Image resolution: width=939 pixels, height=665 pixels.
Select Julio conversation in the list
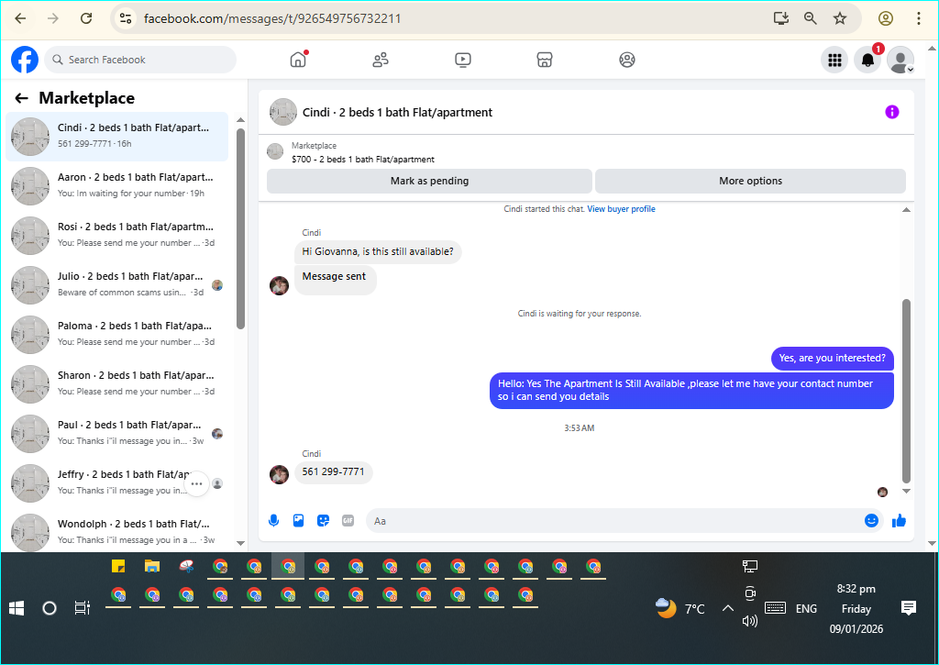click(117, 285)
